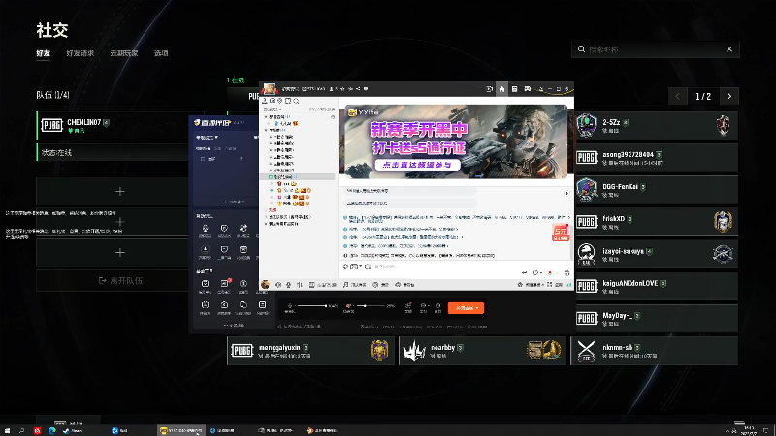Click YY audio mixer icon in bottom bar
This screenshot has width=776, height=436.
click(x=300, y=285)
